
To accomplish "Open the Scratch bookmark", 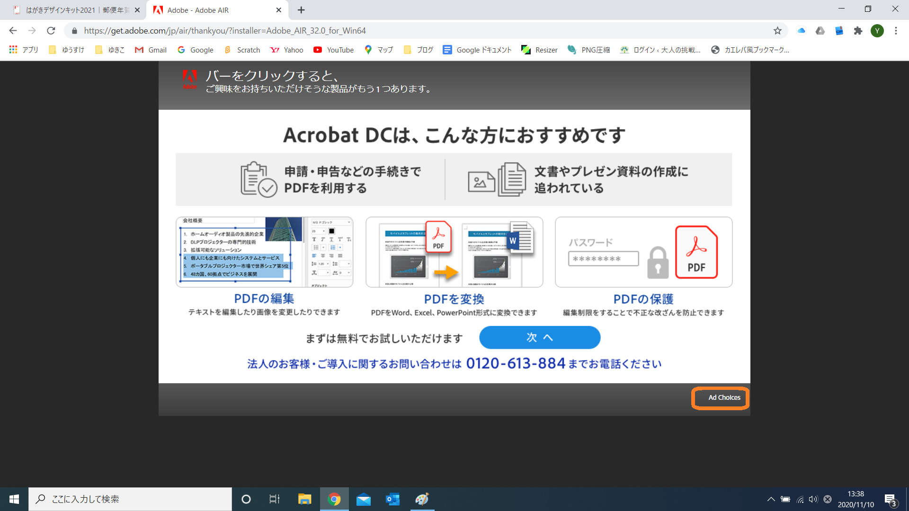I will tap(242, 50).
